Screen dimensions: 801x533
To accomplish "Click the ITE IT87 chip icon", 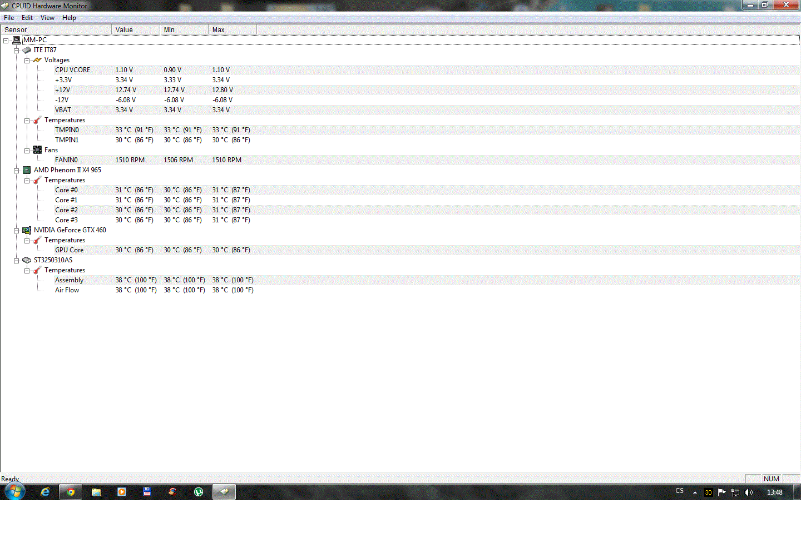I will pos(27,50).
